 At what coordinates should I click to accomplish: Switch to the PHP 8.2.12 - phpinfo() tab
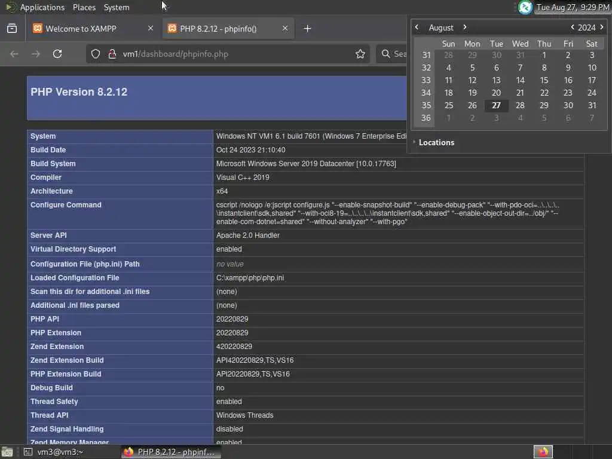tap(228, 29)
